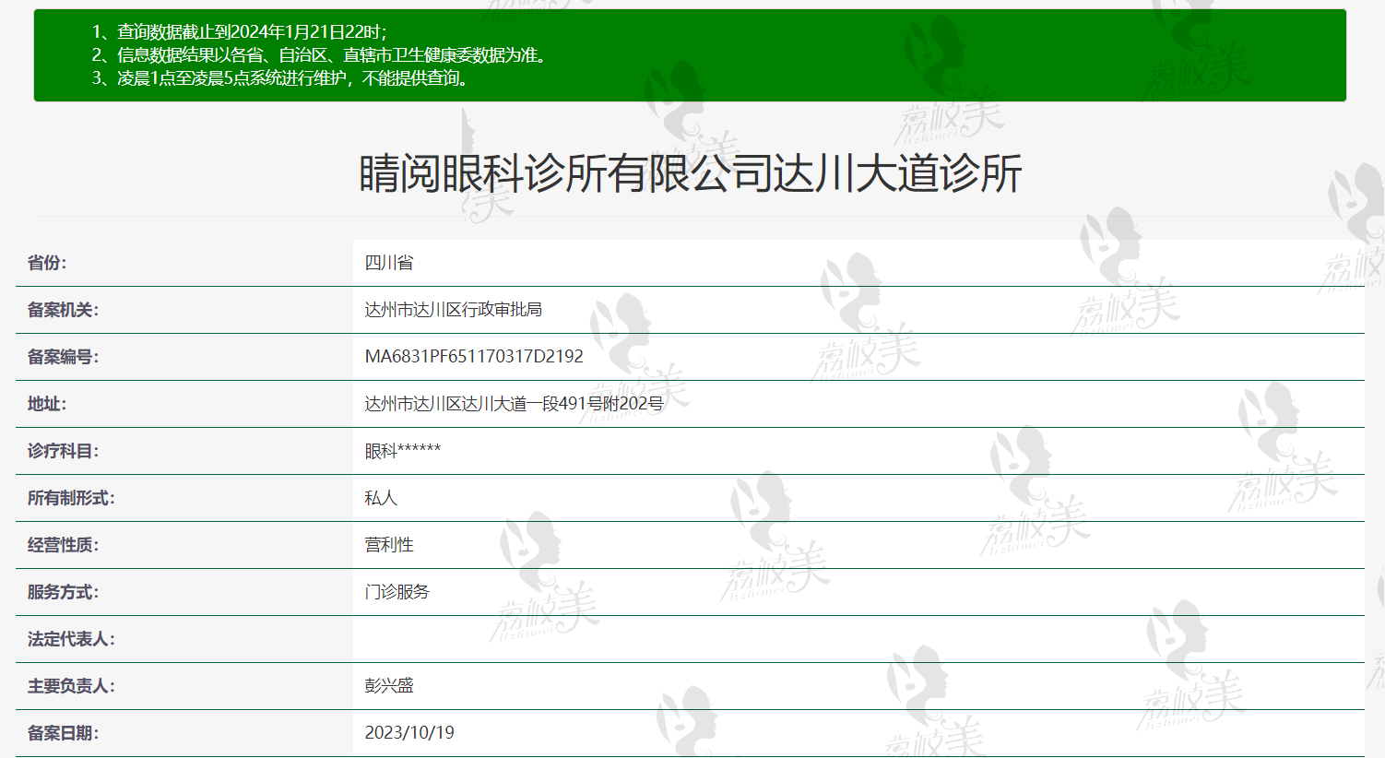Click the 诊疗科目 label
Image resolution: width=1385 pixels, height=758 pixels.
[x=63, y=451]
